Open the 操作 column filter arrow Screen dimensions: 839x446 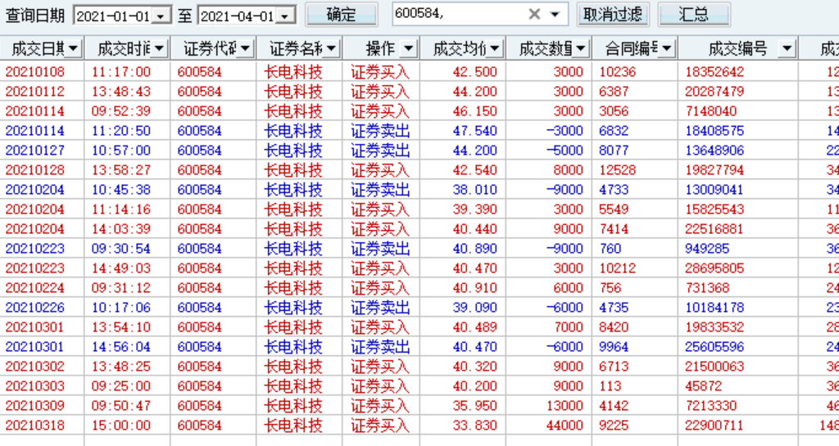click(408, 49)
